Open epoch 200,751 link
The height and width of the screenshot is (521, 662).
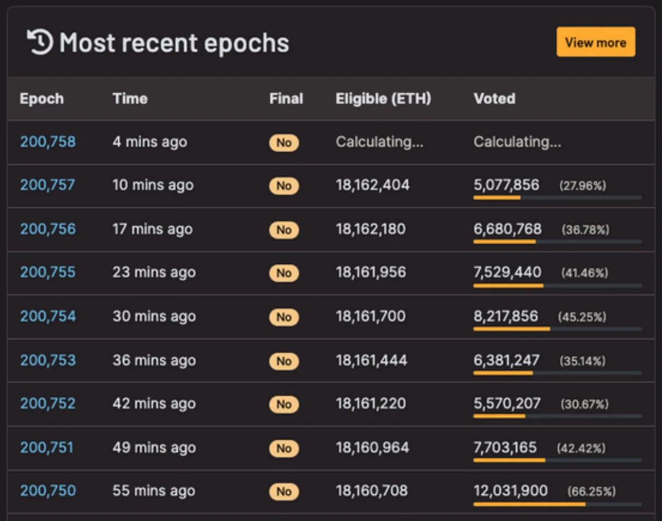pyautogui.click(x=47, y=447)
